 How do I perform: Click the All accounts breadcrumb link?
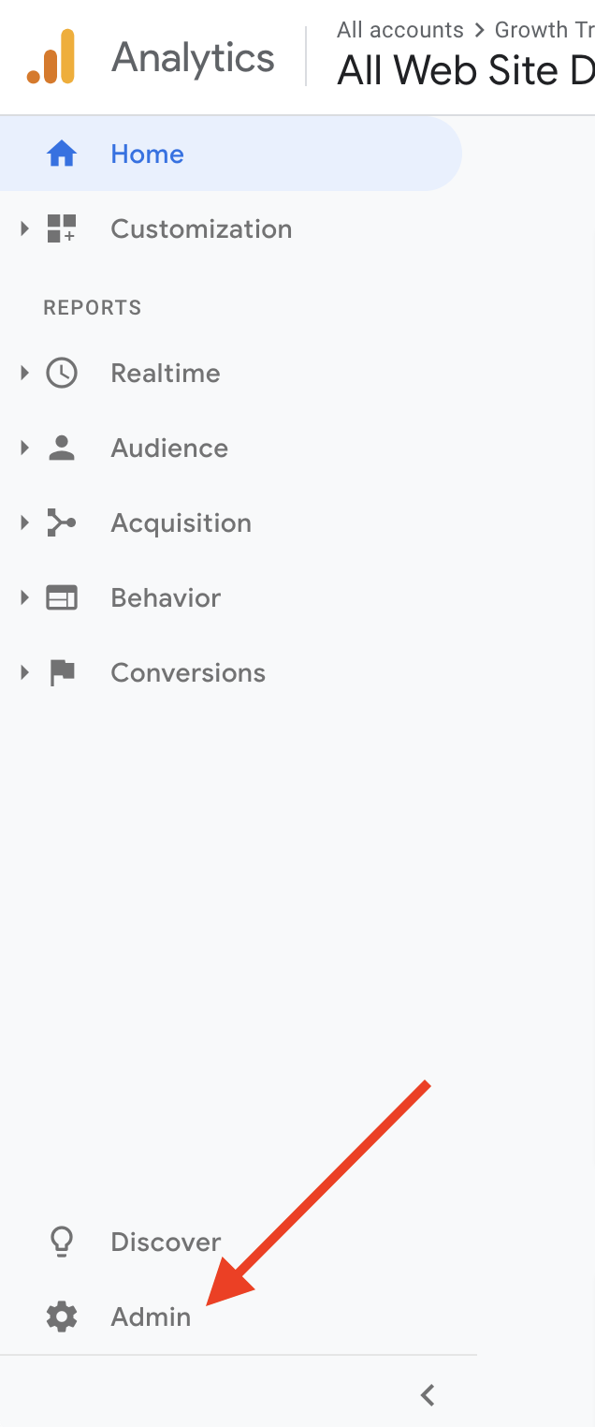coord(400,30)
